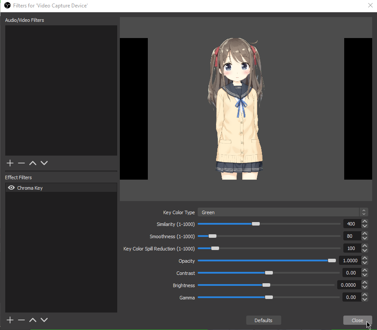Screen dimensions: 377x330
Task: Toggle Chroma Key filter visibility eye
Action: click(x=11, y=188)
